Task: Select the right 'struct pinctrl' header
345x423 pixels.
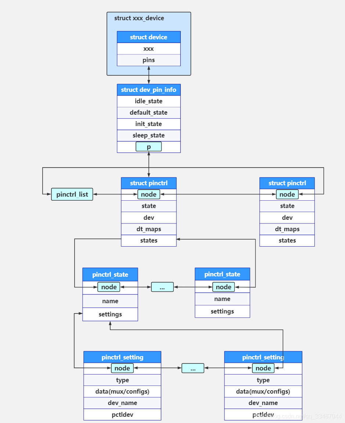Action: 287,183
